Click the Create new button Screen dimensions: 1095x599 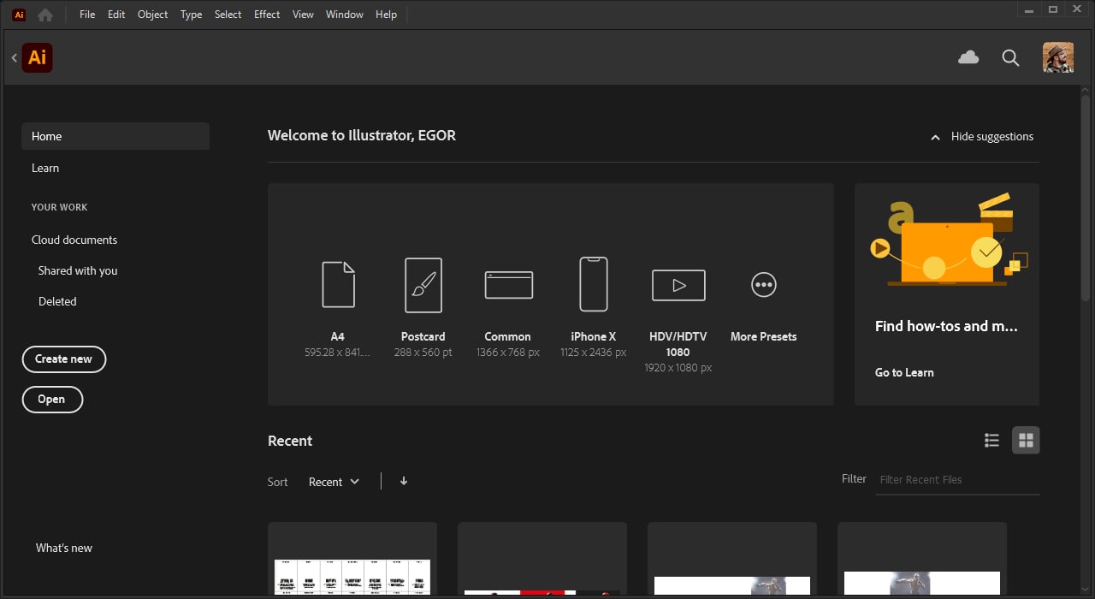63,359
